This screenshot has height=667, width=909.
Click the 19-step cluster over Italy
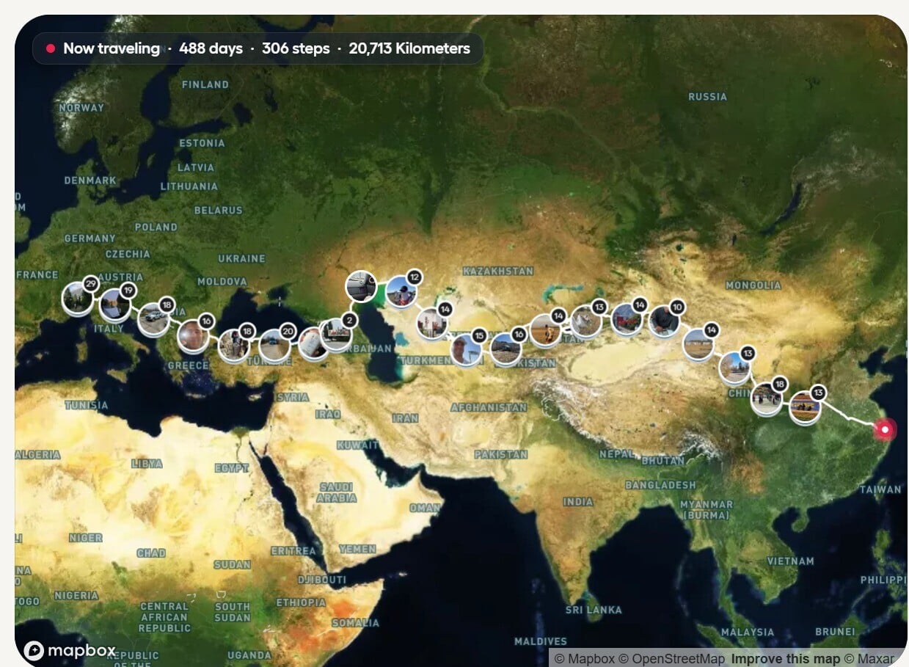(x=114, y=305)
